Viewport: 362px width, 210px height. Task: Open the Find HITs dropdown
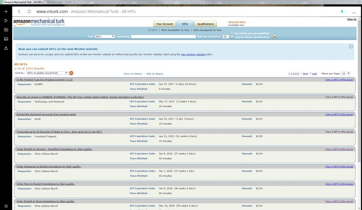pos(105,37)
